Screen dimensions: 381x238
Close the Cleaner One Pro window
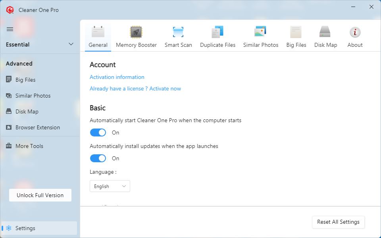point(371,7)
